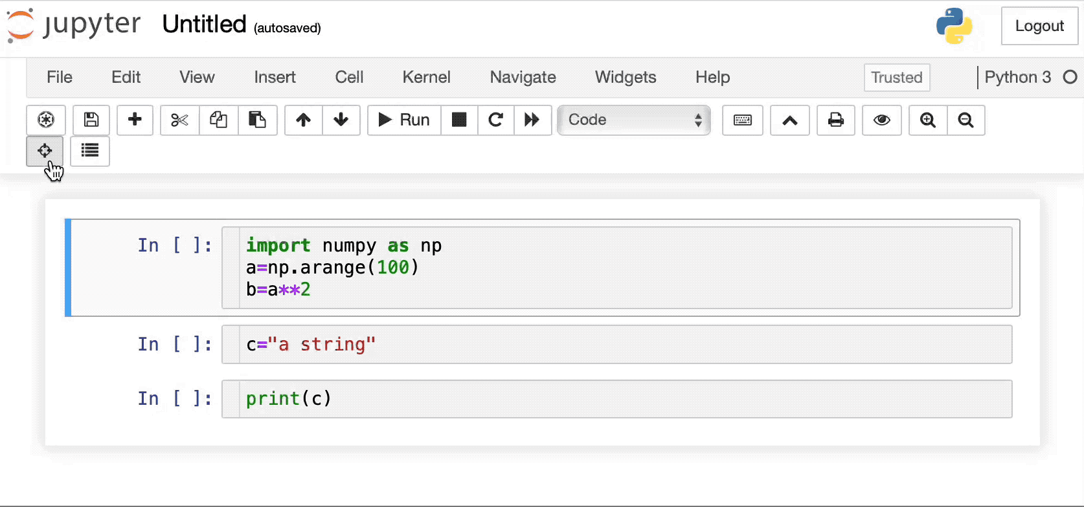
Task: Toggle the variable inspector crosshair button
Action: point(45,151)
